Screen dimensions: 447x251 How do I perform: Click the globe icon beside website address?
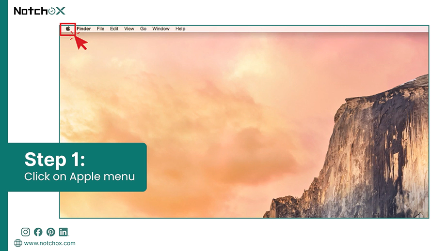(18, 243)
